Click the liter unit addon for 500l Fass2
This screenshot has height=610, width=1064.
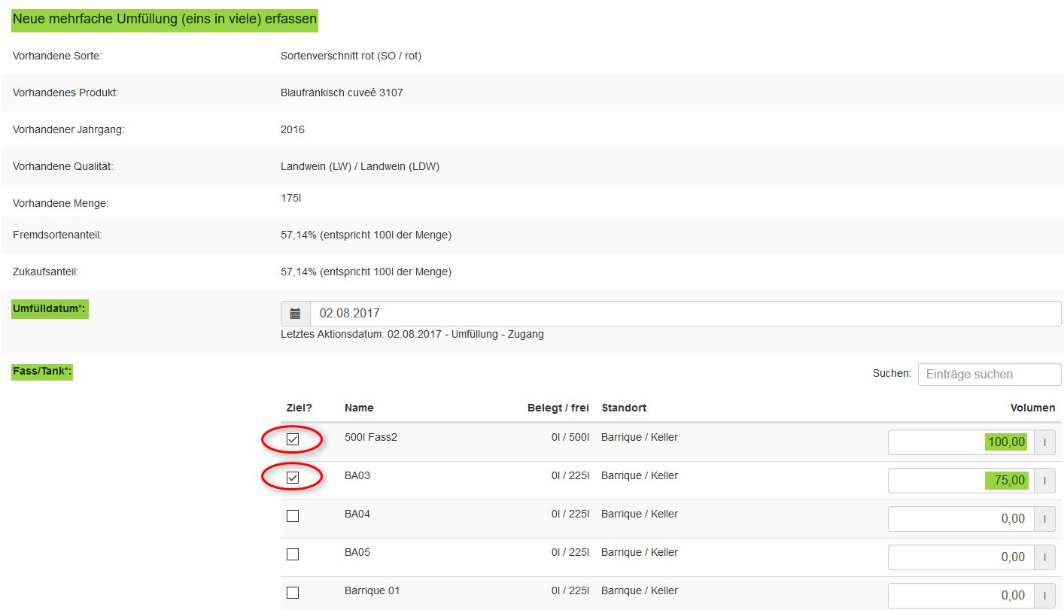point(1044,442)
